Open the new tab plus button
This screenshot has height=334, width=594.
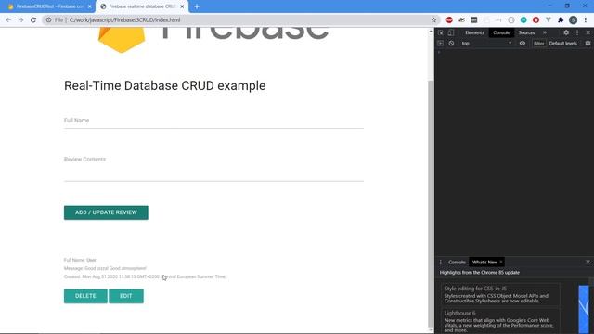pyautogui.click(x=197, y=6)
